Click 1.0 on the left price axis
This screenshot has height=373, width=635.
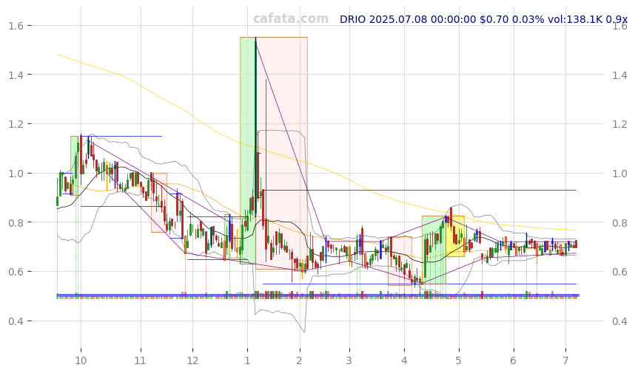point(16,174)
